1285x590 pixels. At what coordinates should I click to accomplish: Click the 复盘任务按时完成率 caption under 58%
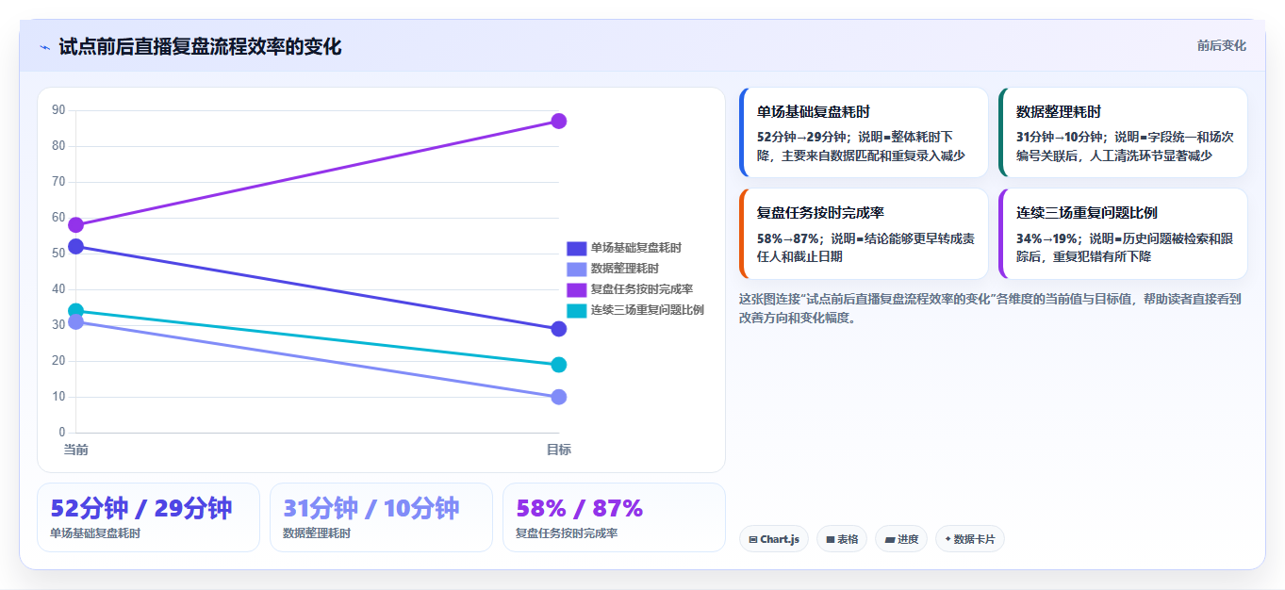567,533
